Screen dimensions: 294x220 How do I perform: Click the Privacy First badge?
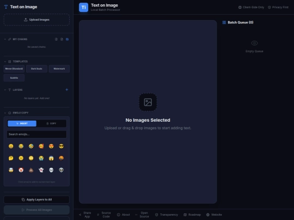click(x=278, y=7)
